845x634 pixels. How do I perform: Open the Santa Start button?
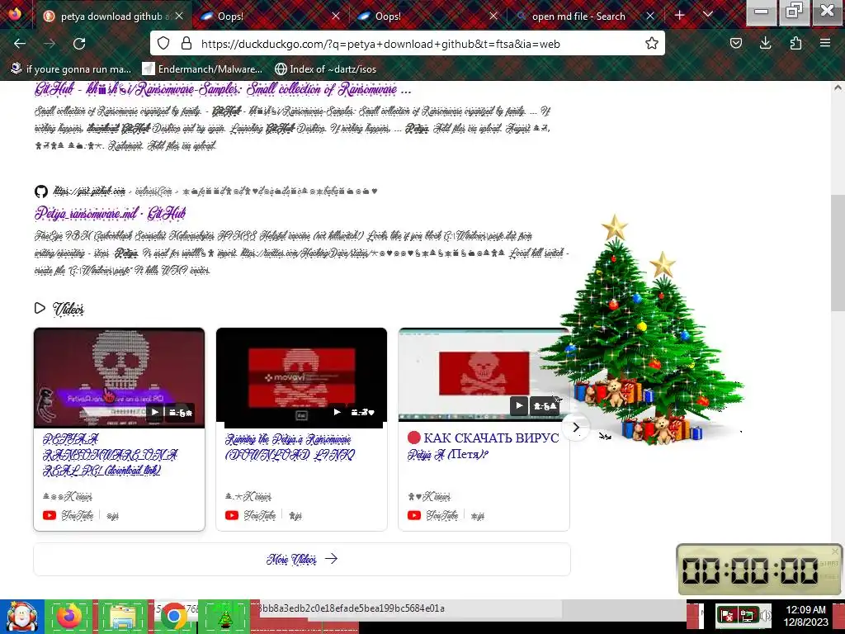click(21, 617)
